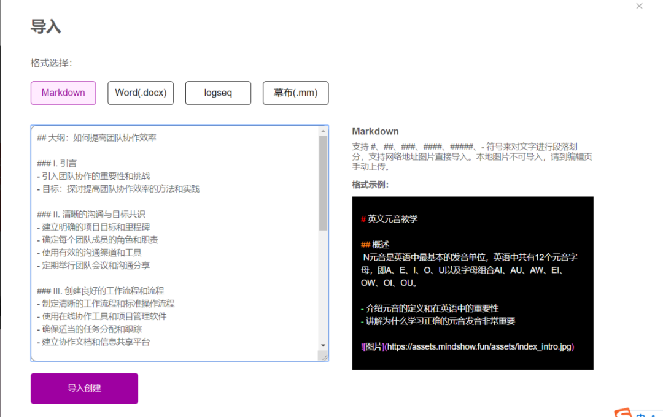Select the Word(.docx) import format

click(140, 93)
